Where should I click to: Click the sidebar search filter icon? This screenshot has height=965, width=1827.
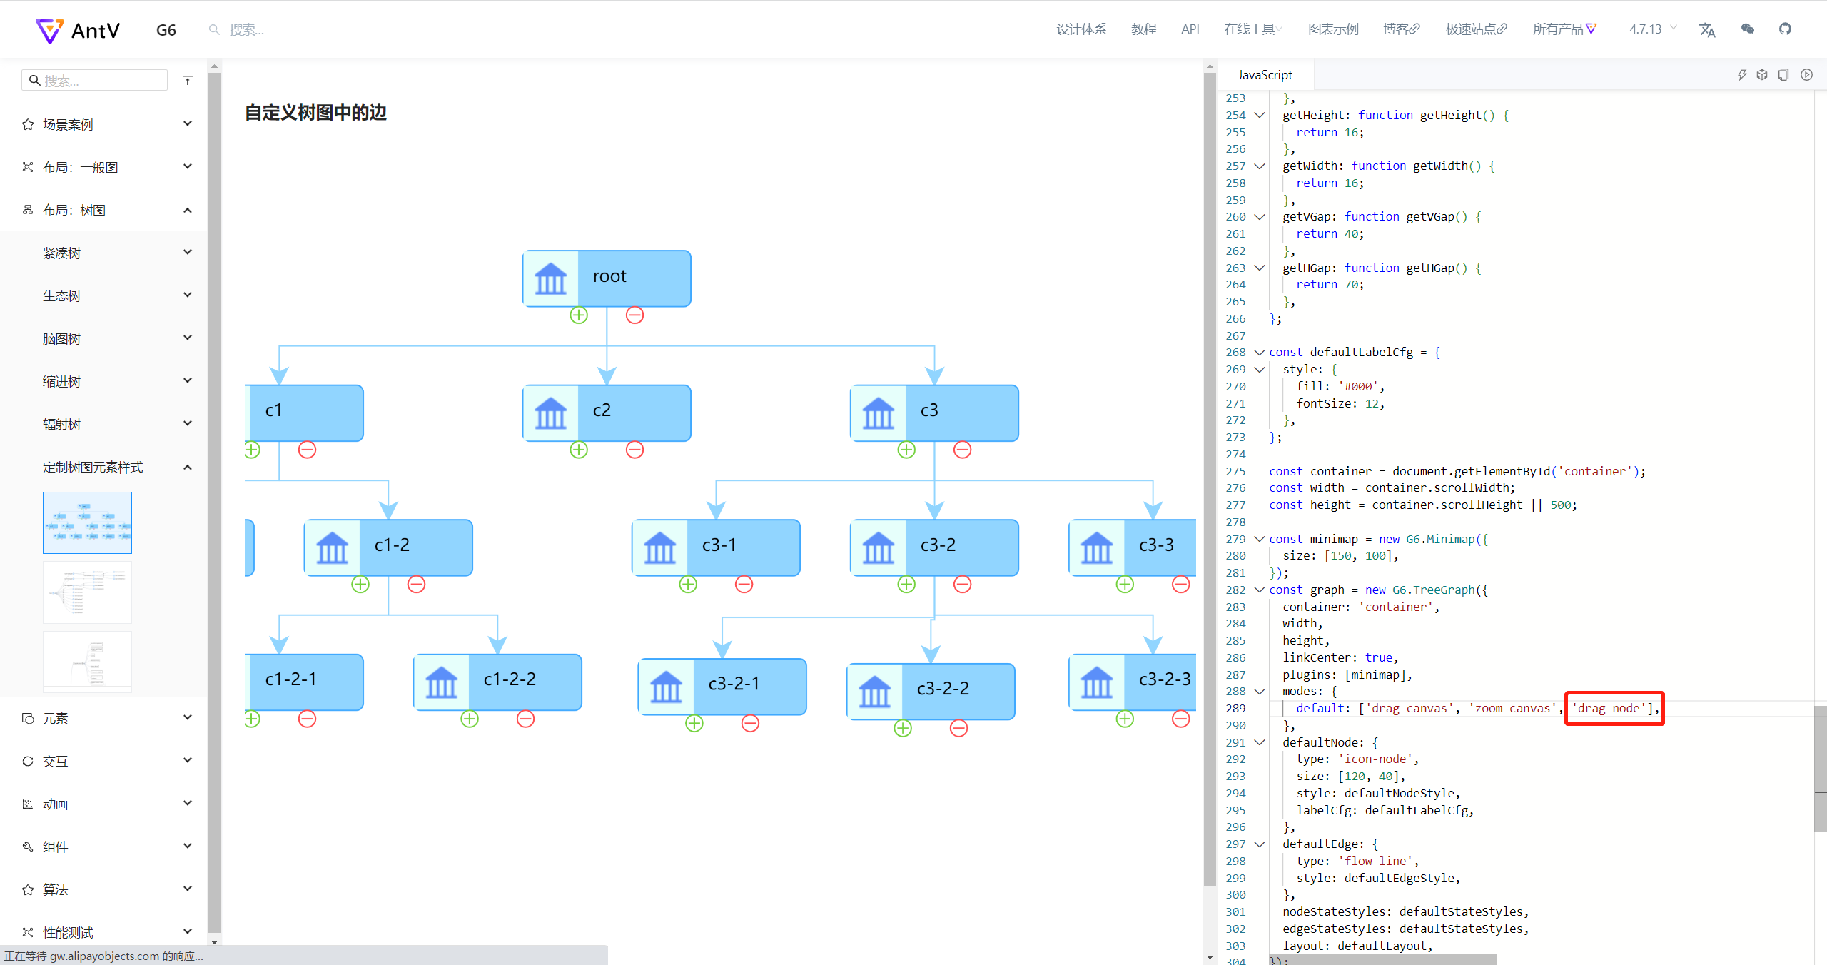click(187, 79)
